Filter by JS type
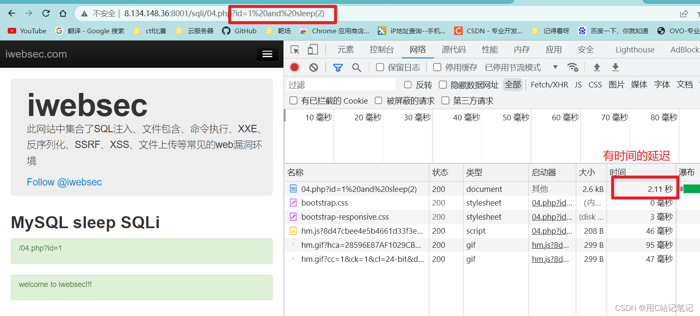Viewport: 700px width, 316px height. click(578, 84)
